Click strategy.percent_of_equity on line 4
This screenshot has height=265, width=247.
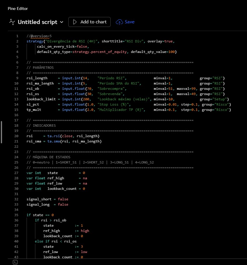99,52
